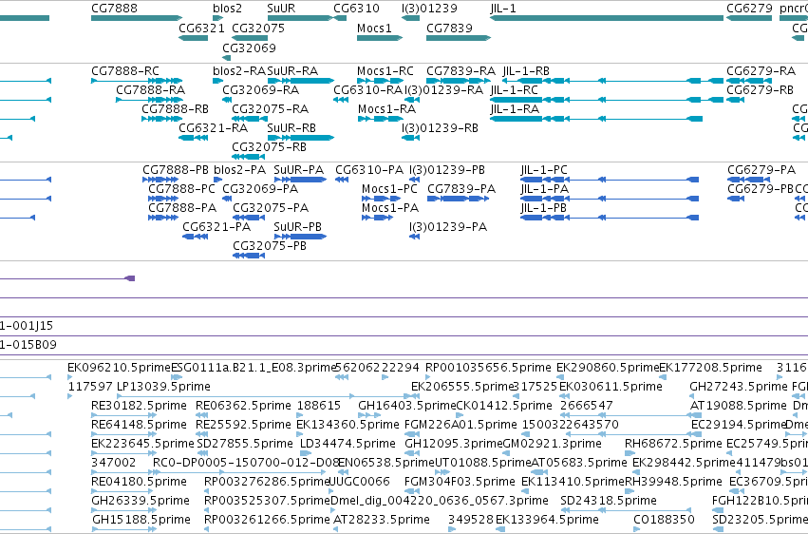Click EST GH27243.5prime
808x534 pixels.
click(x=693, y=396)
